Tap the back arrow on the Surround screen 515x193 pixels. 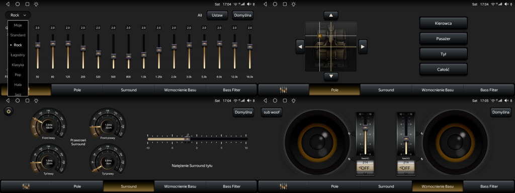point(8,101)
